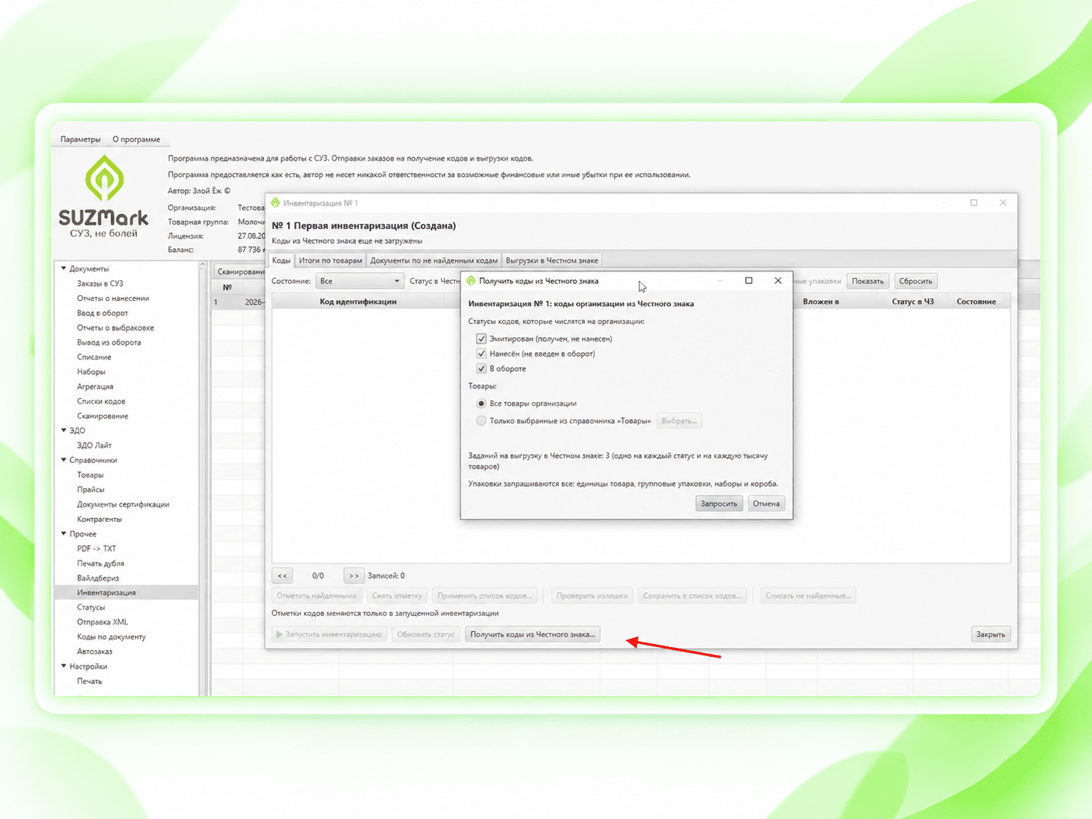Close the «Получить коды из Честного знака» dialog
The width and height of the screenshot is (1092, 819).
point(778,281)
